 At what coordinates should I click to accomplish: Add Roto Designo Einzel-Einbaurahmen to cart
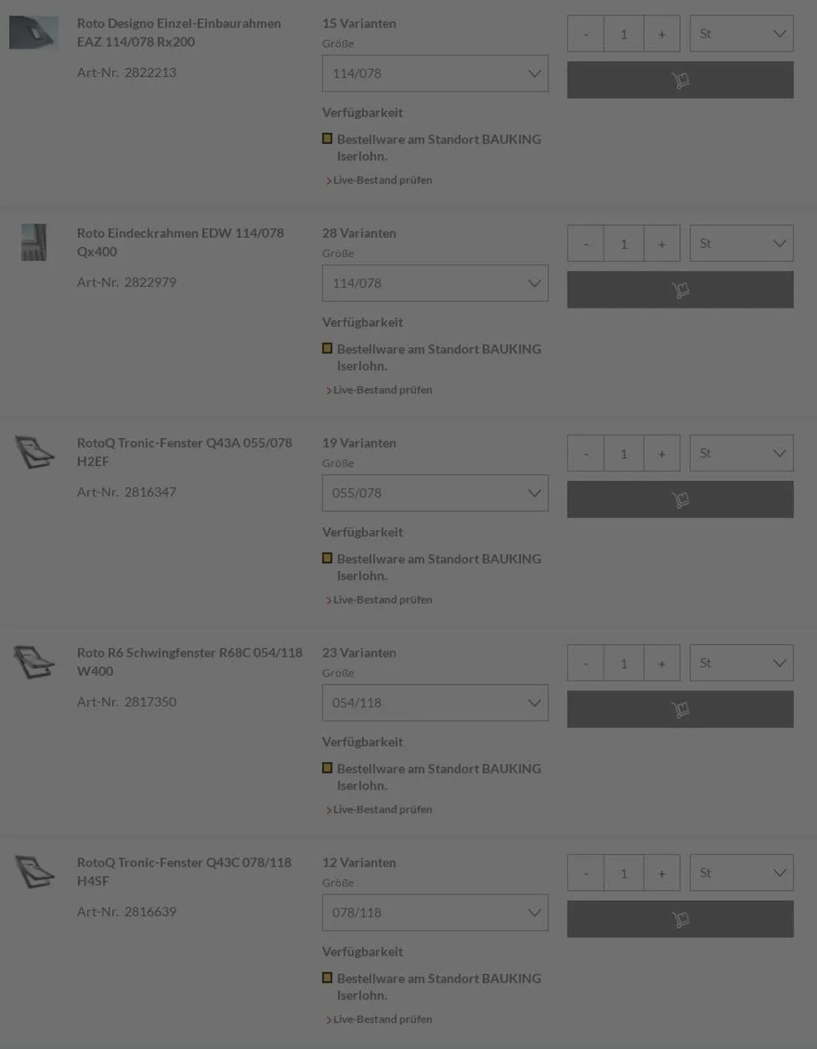680,80
